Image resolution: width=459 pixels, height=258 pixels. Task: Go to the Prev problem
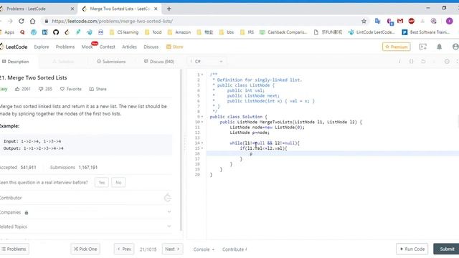124,249
